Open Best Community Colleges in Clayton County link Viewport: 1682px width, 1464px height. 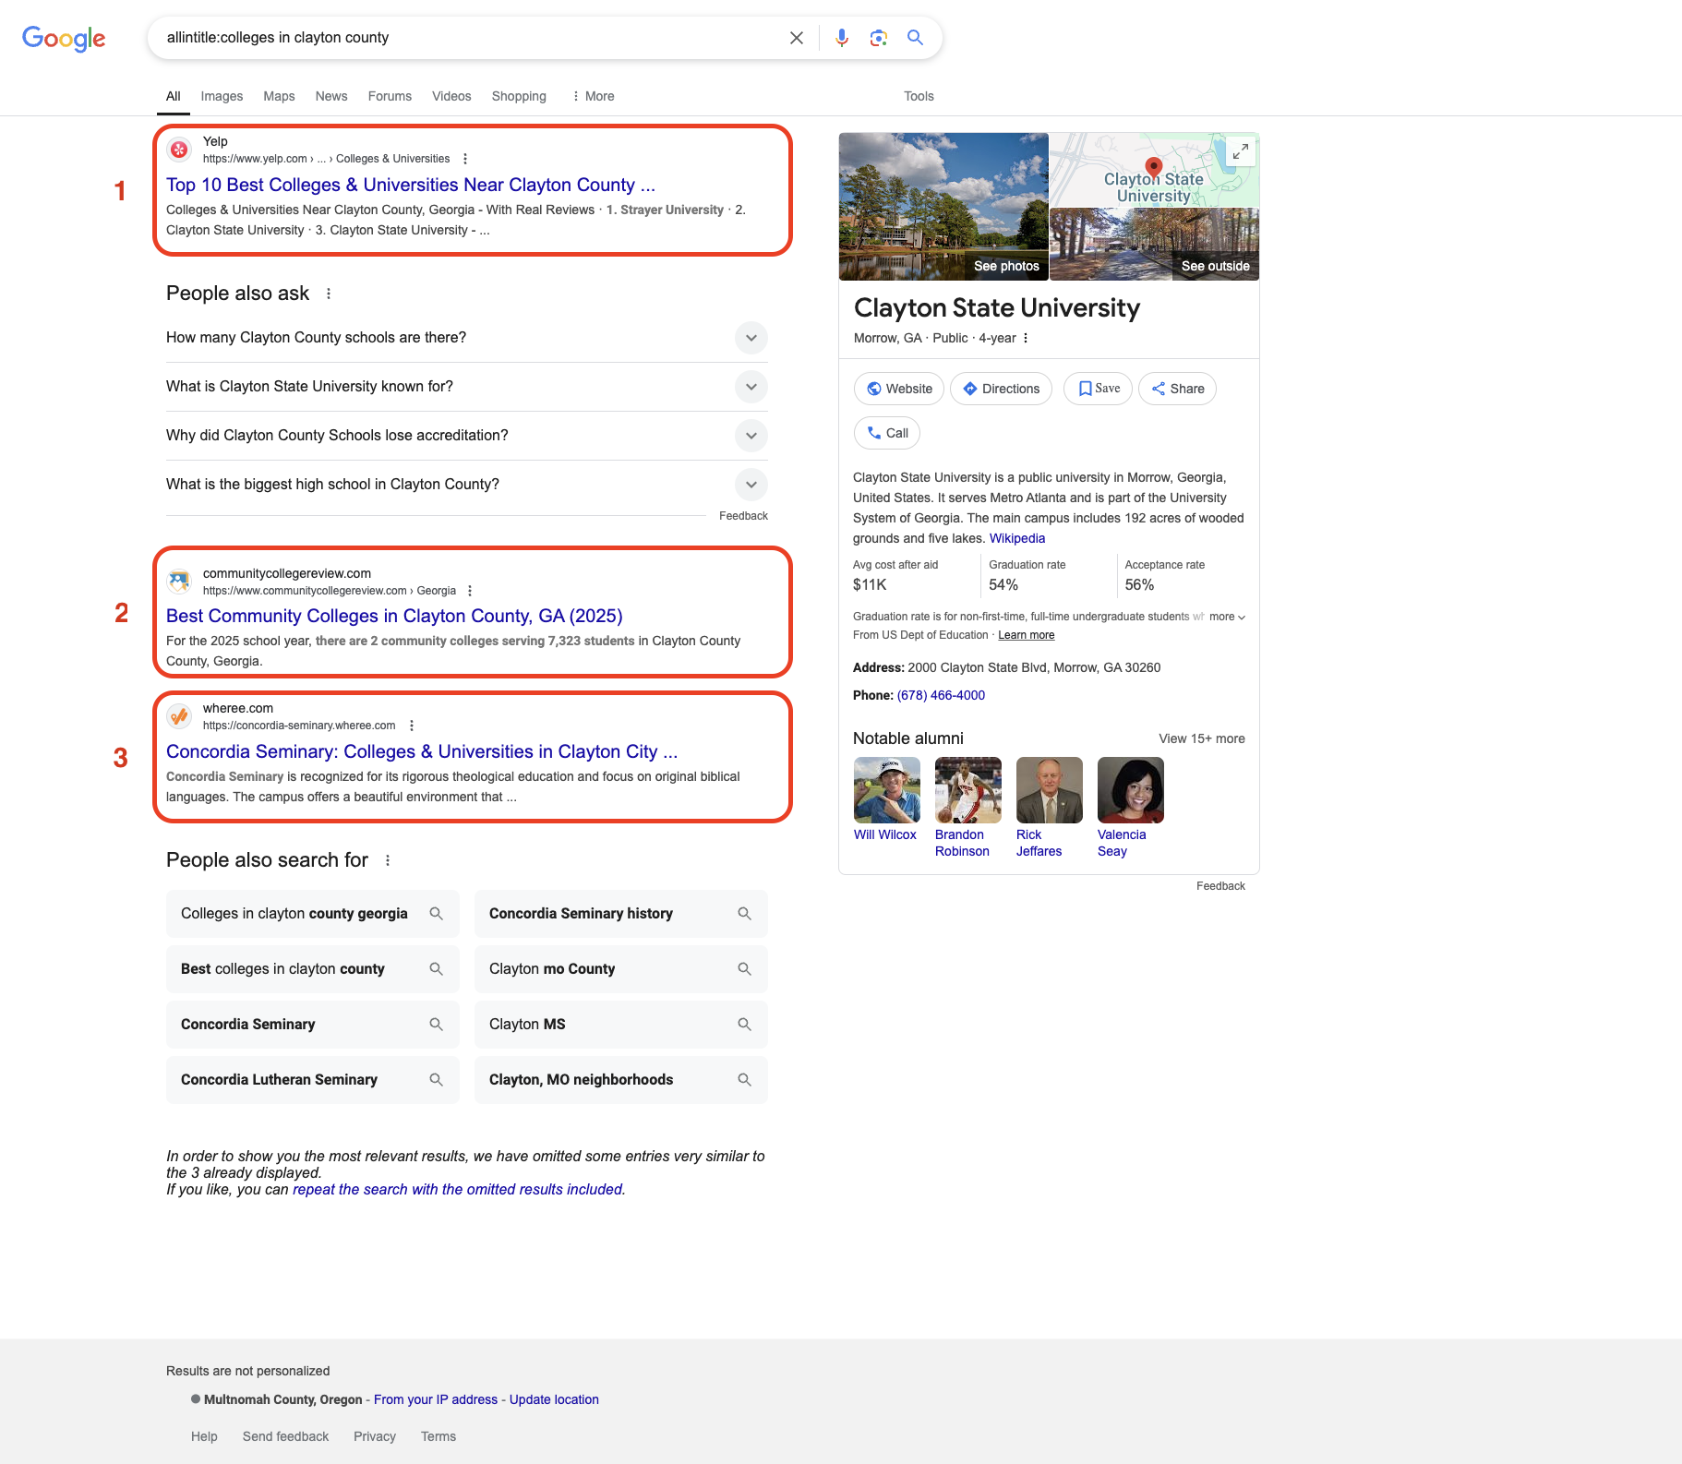coord(394,616)
